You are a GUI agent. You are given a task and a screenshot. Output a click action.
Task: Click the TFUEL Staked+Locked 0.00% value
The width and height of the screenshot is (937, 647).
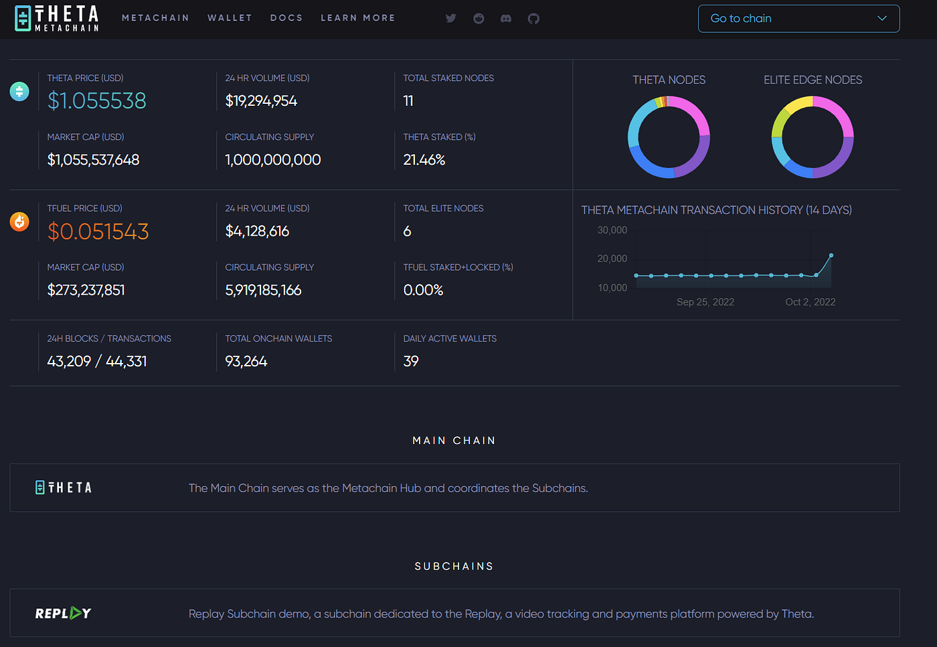click(x=423, y=290)
